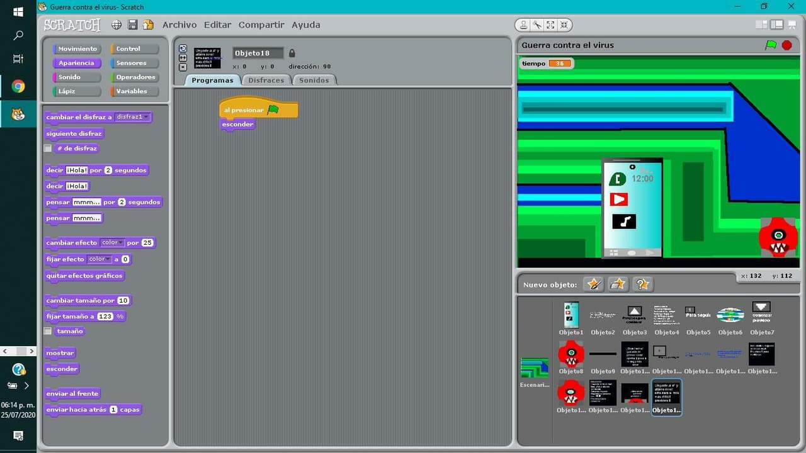806x453 pixels.
Task: Choose a new sprite from file icon
Action: pos(618,284)
